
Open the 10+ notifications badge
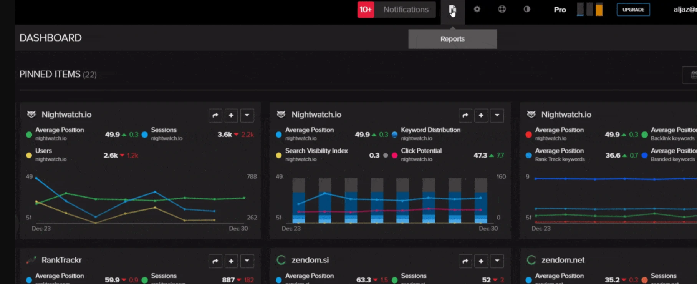(x=366, y=10)
